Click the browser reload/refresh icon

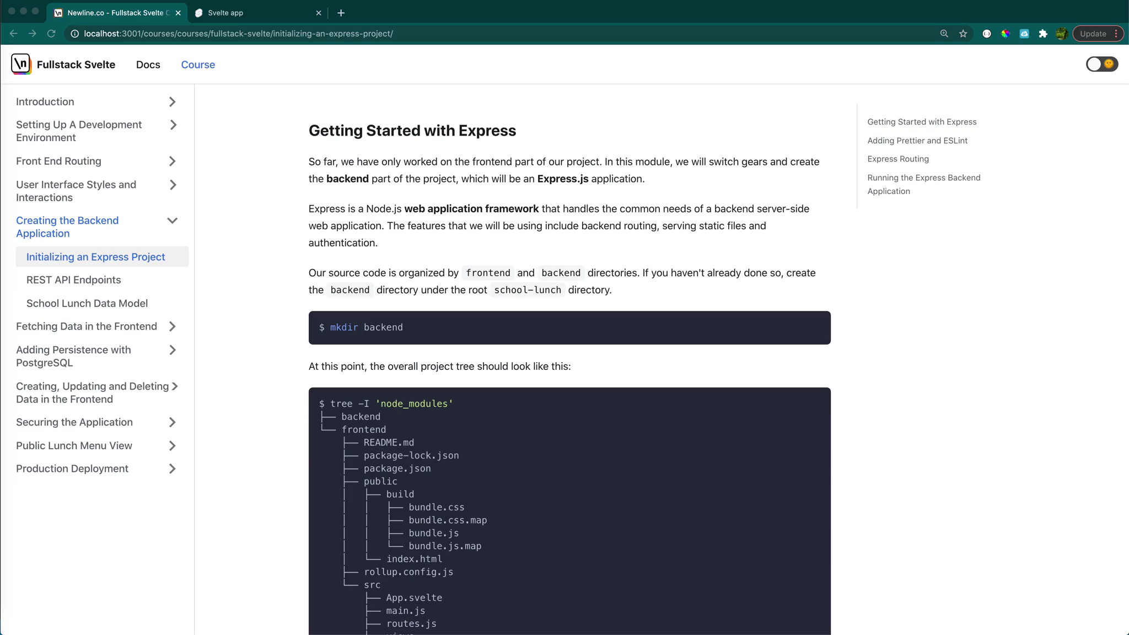click(51, 33)
